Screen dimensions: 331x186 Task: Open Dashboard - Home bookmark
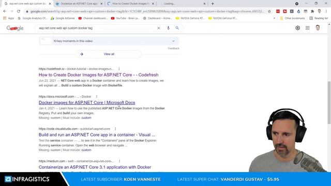157,19
